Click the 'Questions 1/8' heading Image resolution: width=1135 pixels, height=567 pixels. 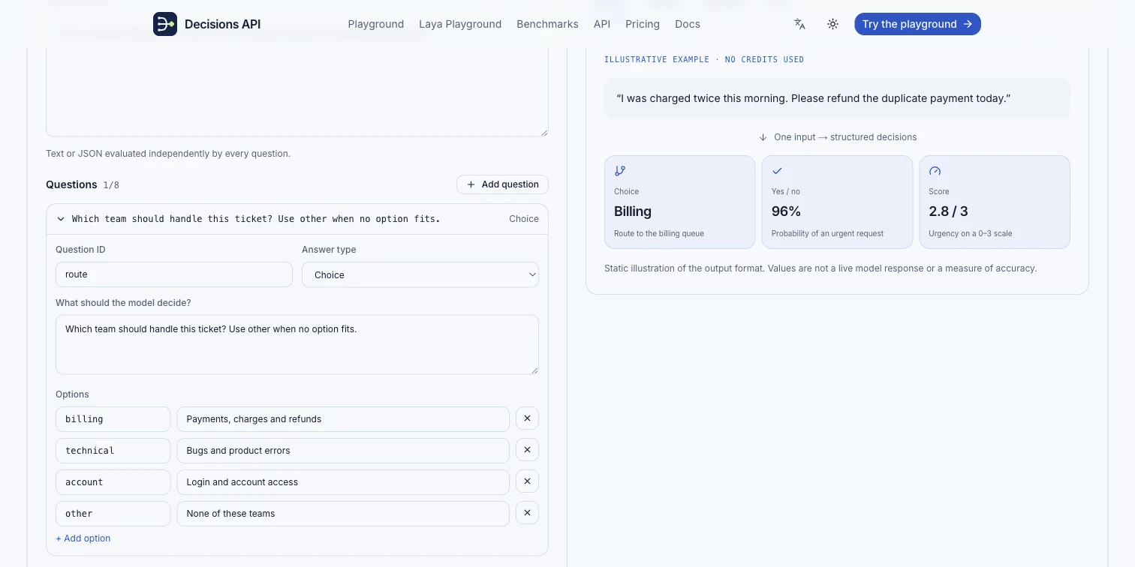[83, 184]
